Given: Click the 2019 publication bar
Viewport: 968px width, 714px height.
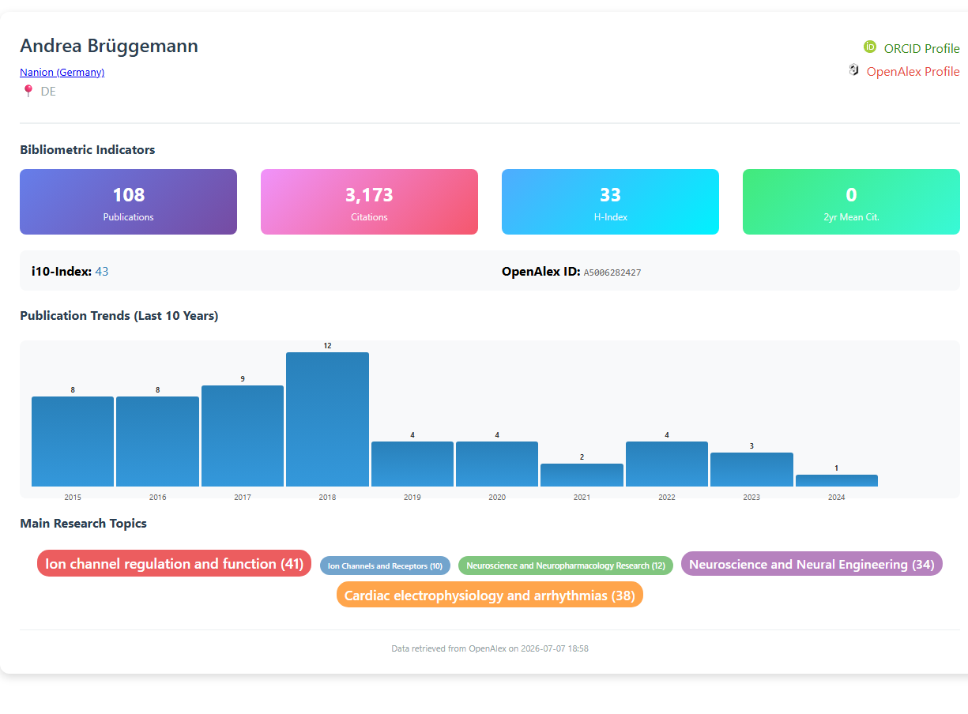Looking at the screenshot, I should pyautogui.click(x=412, y=464).
